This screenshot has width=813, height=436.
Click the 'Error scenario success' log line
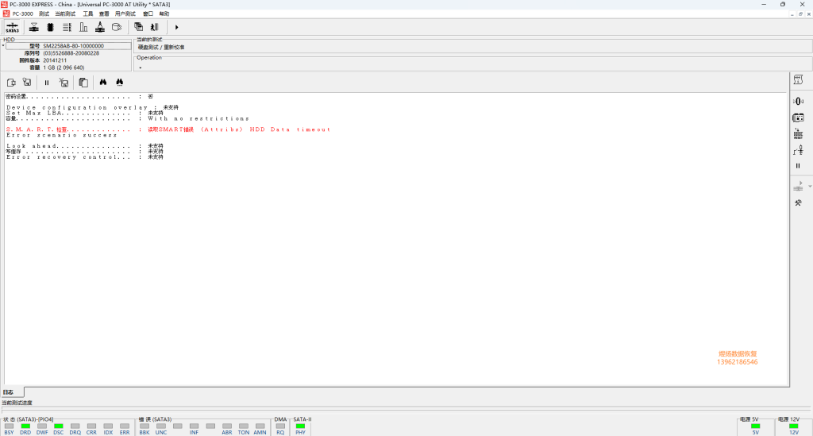tap(61, 135)
